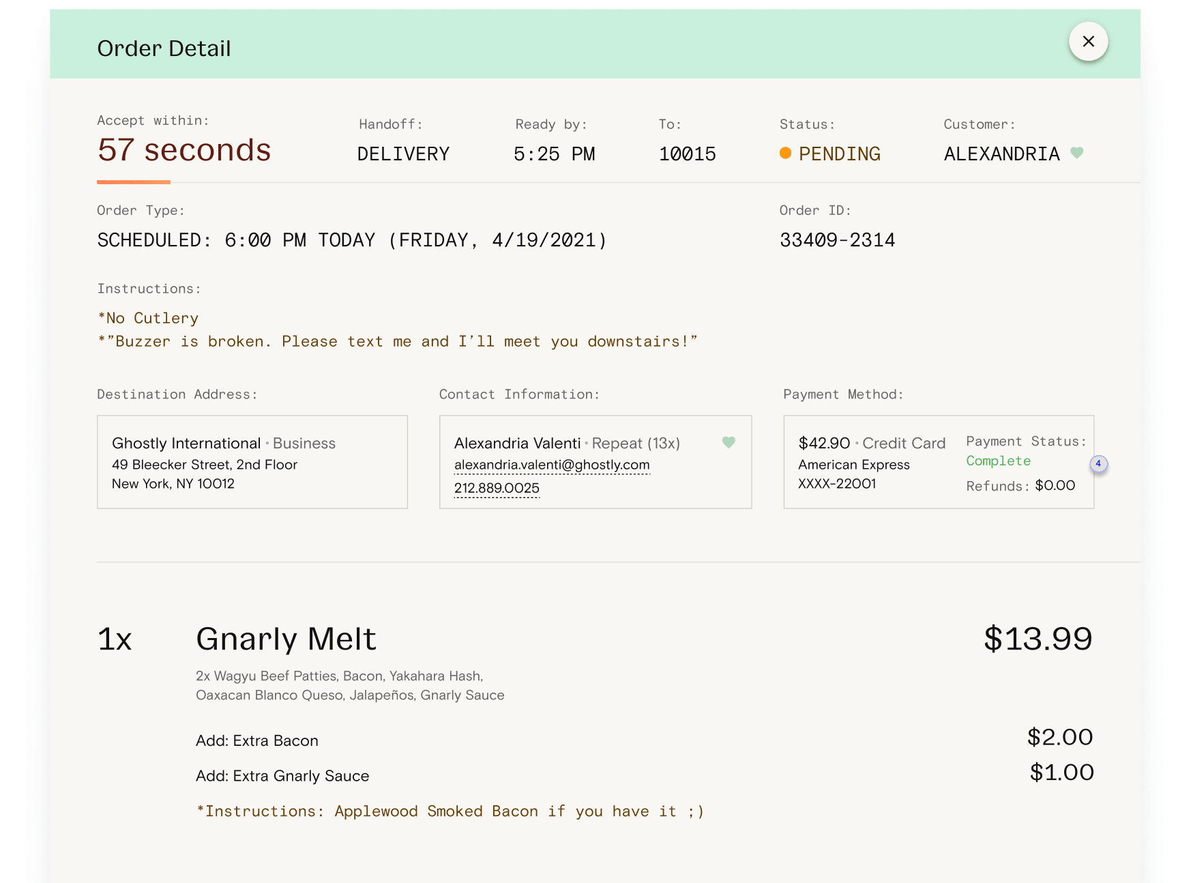Click the Applewood Smoked Bacon instruction note

pyautogui.click(x=450, y=811)
